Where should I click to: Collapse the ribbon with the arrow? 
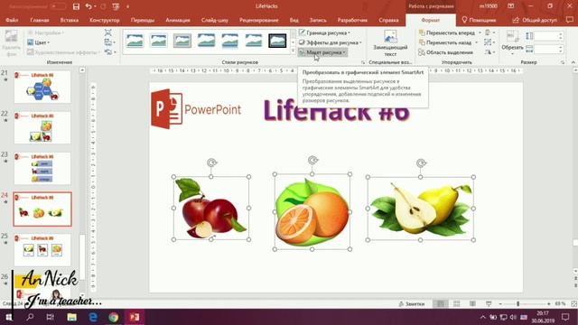click(x=573, y=62)
